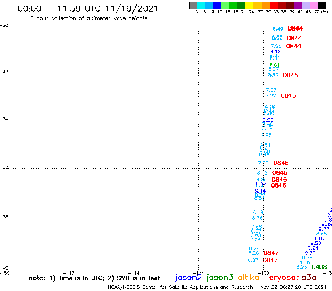Click the pink swatch in the color scale

point(314,5)
